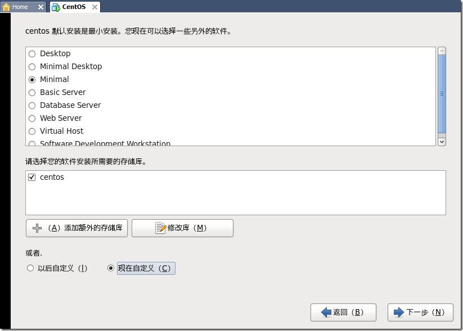Screen dimensions: 463x331
Task: Select the customize later radio option
Action: click(30, 269)
